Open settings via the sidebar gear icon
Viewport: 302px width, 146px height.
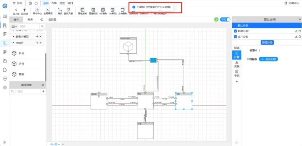point(5,78)
